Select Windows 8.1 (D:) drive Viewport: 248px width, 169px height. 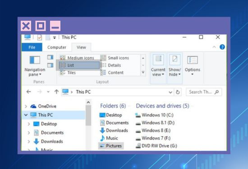(x=155, y=123)
